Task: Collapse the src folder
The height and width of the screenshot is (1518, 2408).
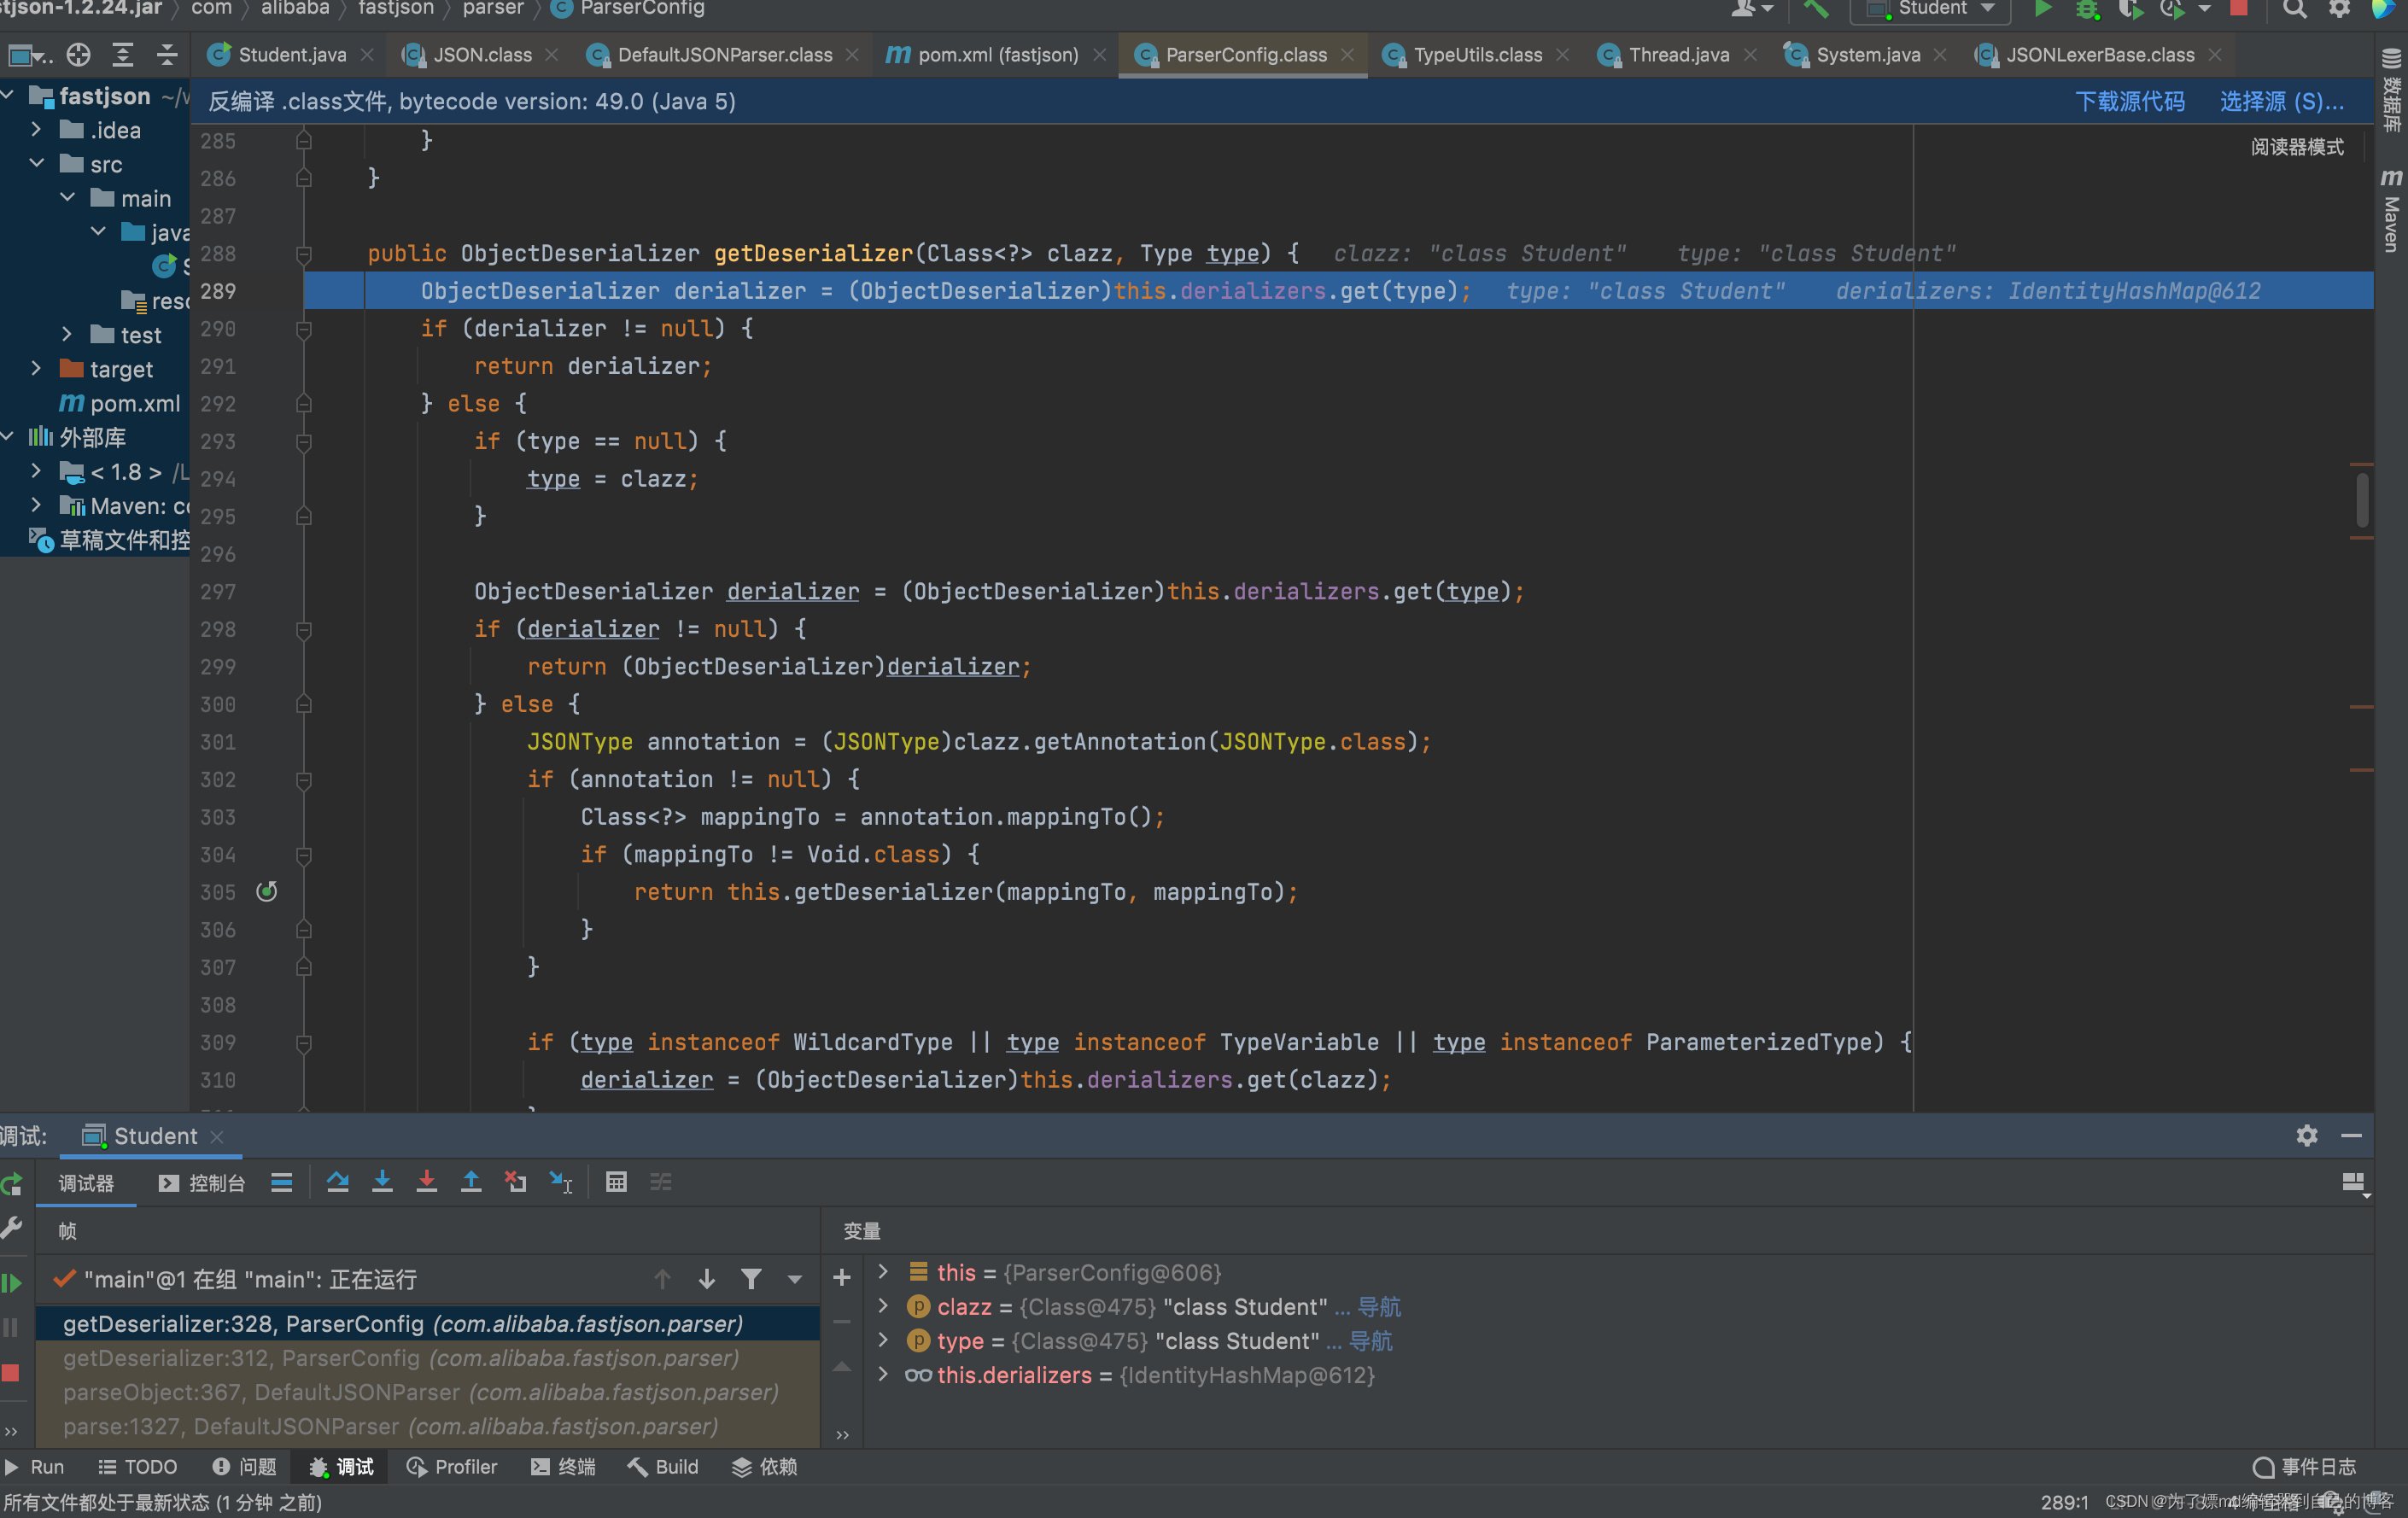Action: (36, 163)
